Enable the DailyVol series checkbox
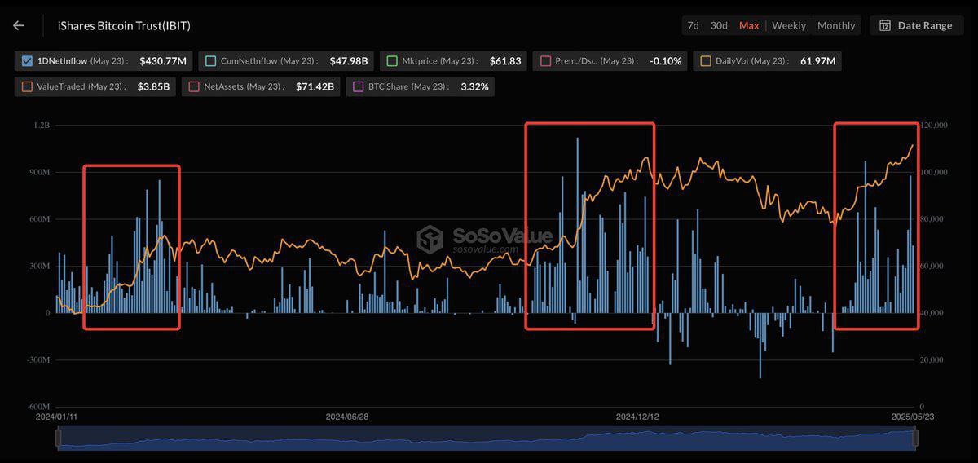978x463 pixels. [x=706, y=60]
